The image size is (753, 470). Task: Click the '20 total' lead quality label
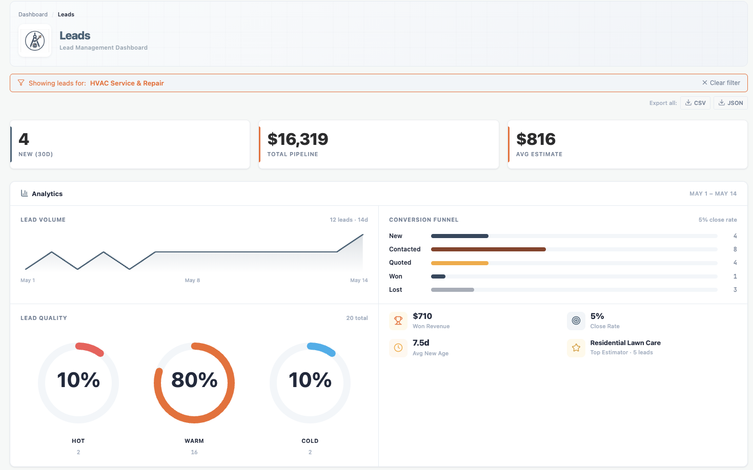click(357, 318)
